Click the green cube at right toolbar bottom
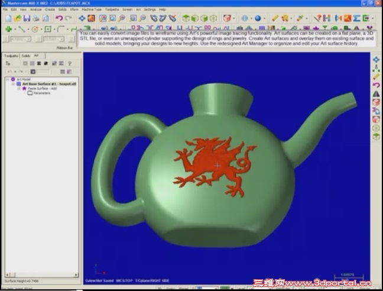The height and width of the screenshot is (291, 383). click(376, 137)
